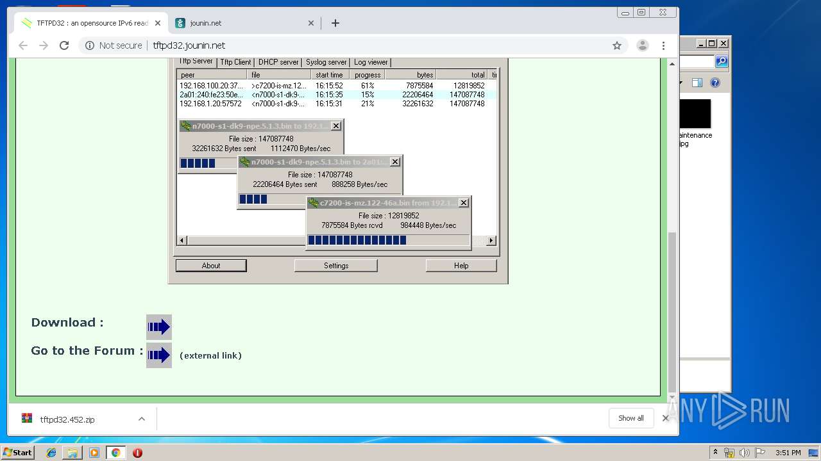Click the frog icon on the c7200 transfer window
821x461 pixels.
pyautogui.click(x=314, y=203)
